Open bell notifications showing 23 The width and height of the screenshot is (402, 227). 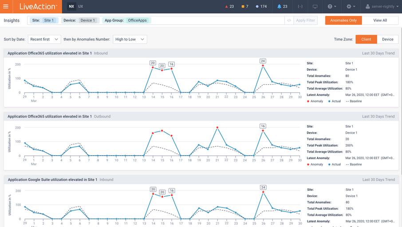point(282,6)
